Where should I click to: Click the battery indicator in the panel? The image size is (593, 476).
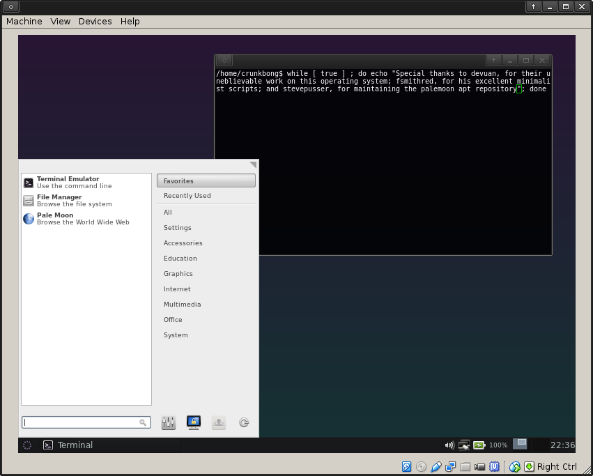[479, 445]
